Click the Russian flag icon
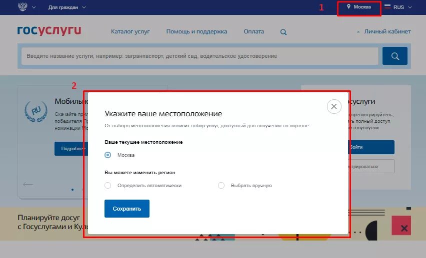 [x=387, y=7]
